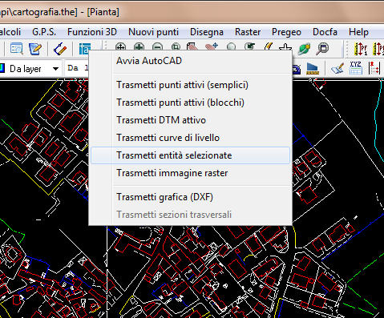Screen dimensions: 384x318
Task: Click the search document icon in toolbar
Action: pos(17,49)
